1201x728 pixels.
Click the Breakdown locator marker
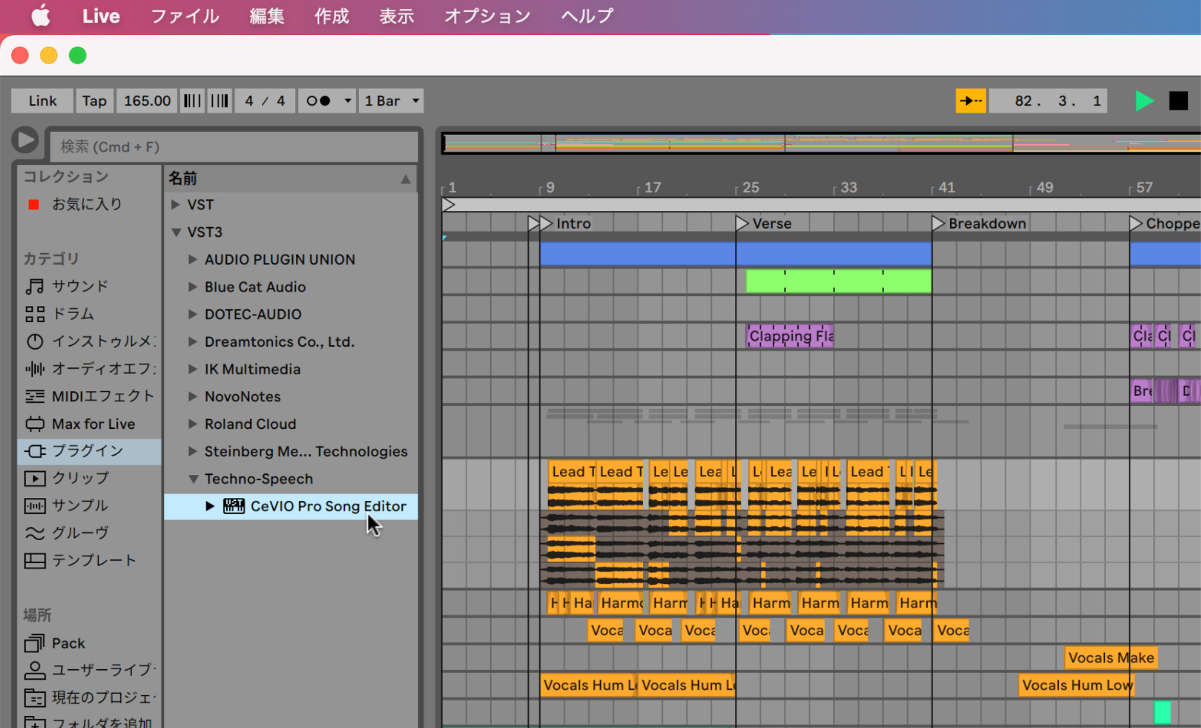(x=937, y=224)
